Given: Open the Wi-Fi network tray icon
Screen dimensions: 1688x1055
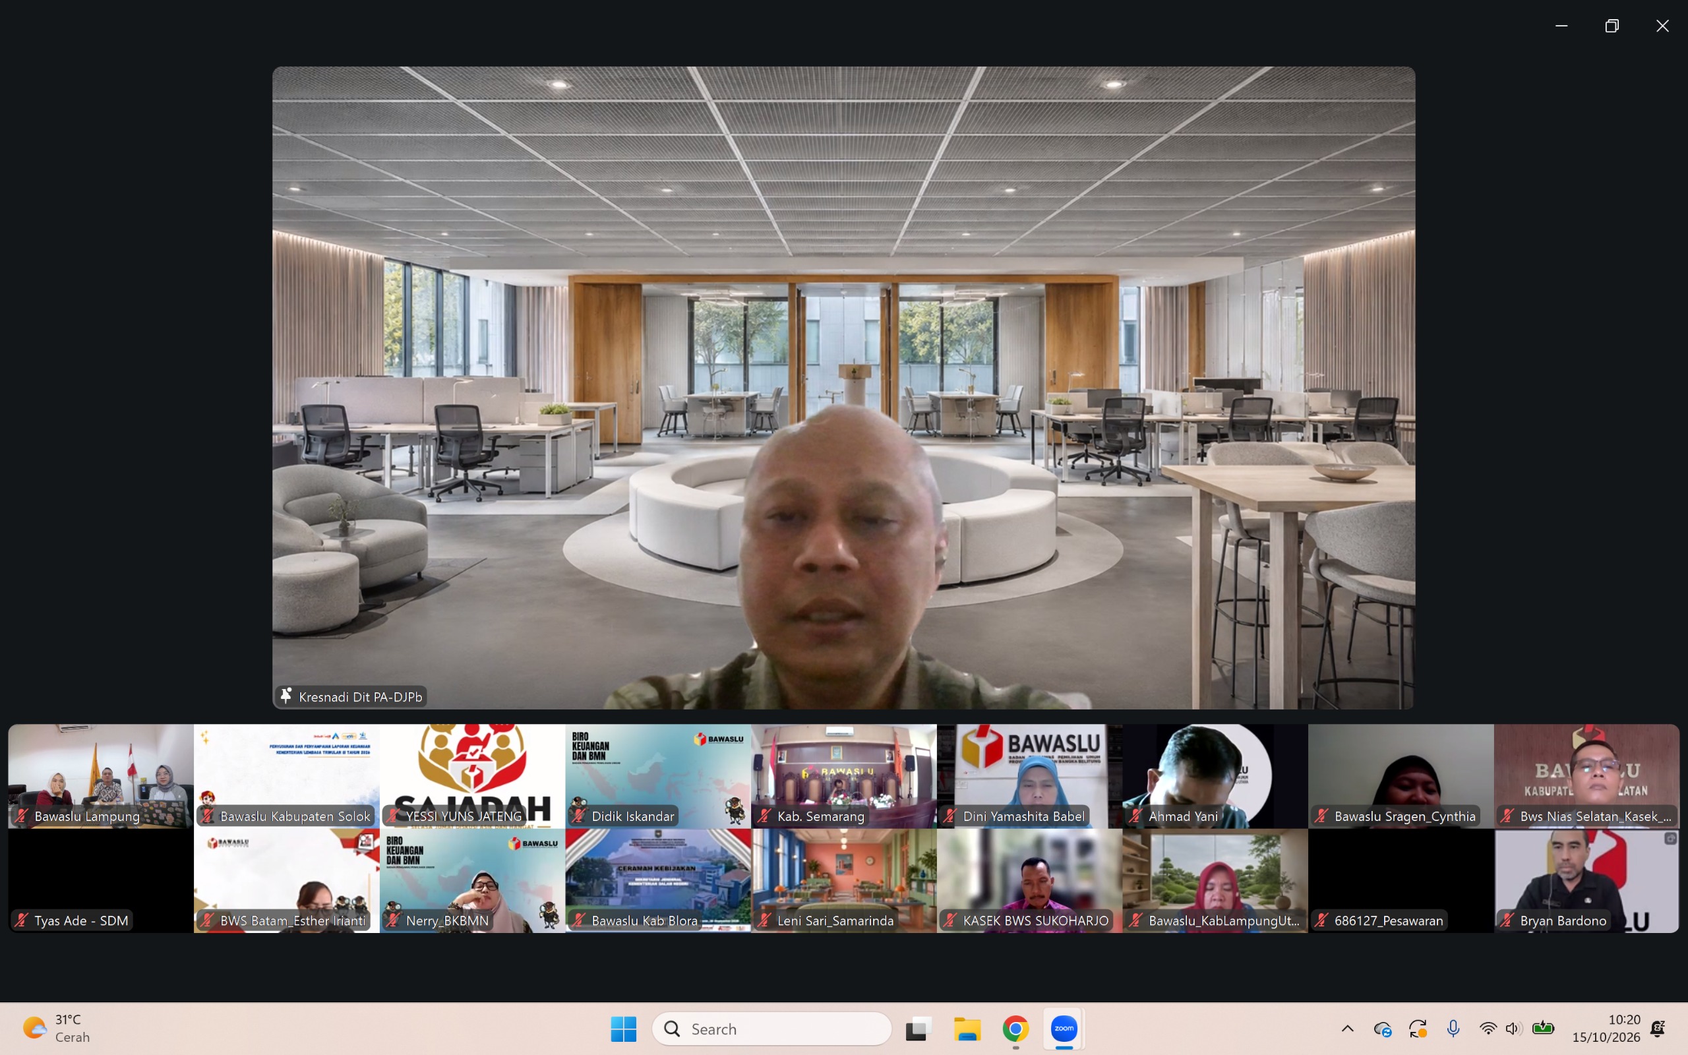Looking at the screenshot, I should (1487, 1029).
